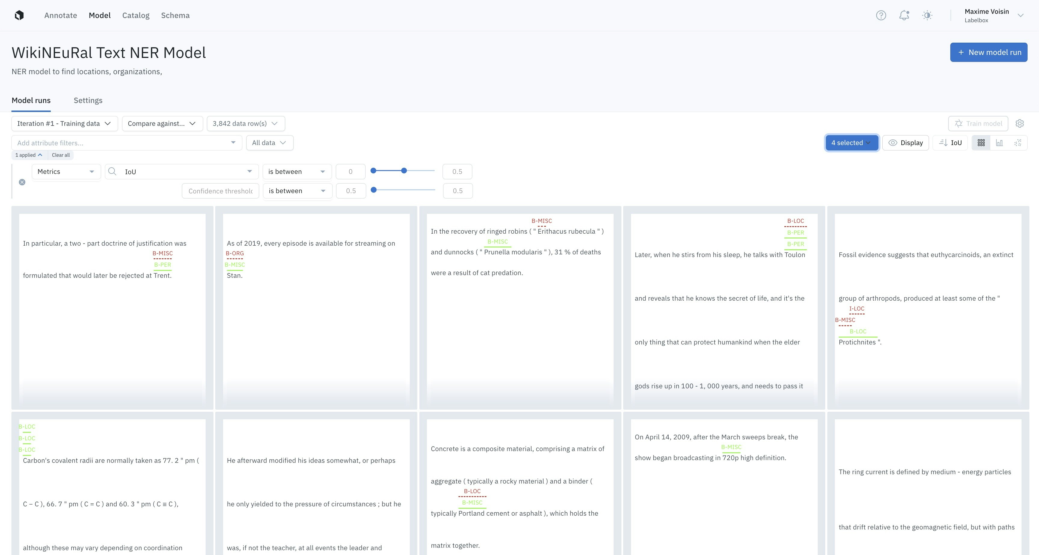Open the 'On April 14, 2009' data row card
Screen dimensions: 1039x555
(x=724, y=484)
